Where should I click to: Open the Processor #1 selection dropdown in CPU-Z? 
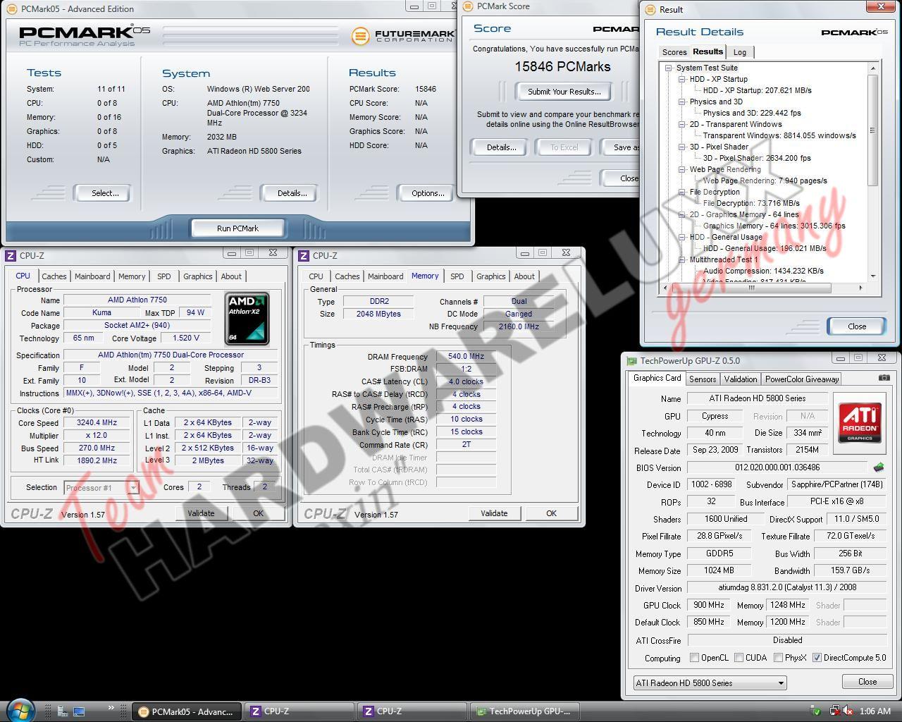pos(101,487)
